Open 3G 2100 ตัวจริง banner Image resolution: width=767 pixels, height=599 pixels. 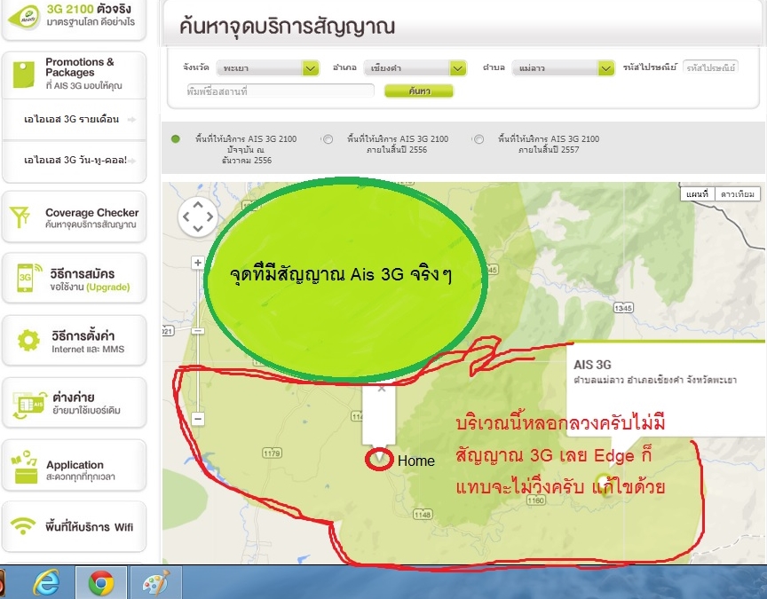coord(75,18)
